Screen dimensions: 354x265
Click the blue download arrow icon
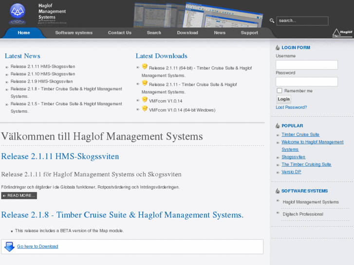point(9,247)
